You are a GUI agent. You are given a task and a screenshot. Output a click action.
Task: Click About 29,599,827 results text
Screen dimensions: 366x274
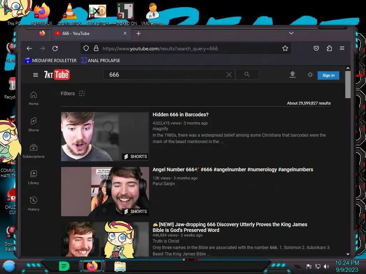[x=308, y=103]
